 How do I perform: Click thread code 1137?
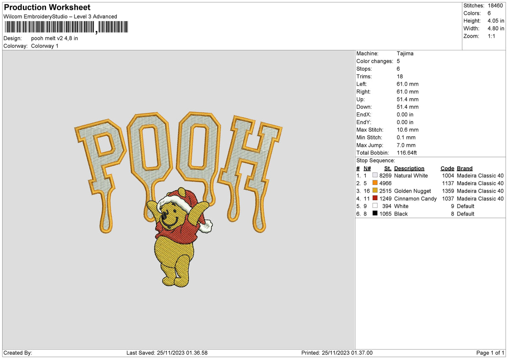[x=448, y=183]
